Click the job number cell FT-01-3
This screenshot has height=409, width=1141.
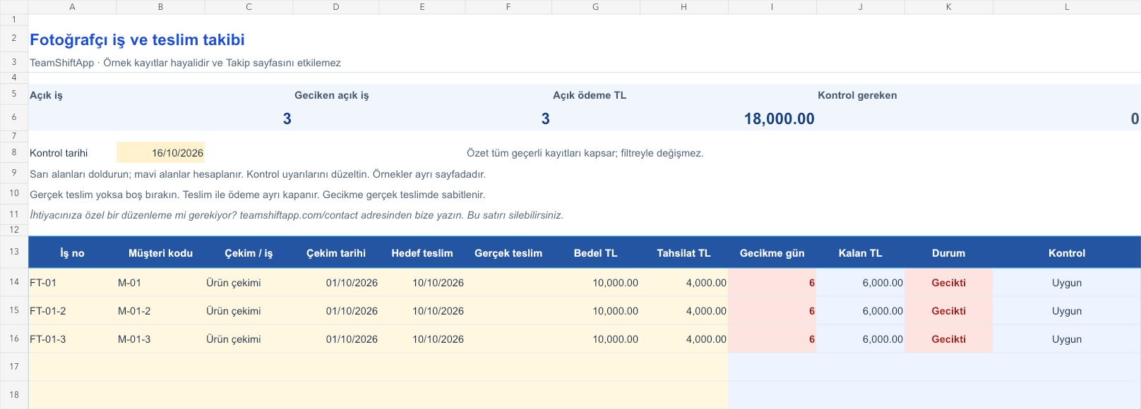72,338
